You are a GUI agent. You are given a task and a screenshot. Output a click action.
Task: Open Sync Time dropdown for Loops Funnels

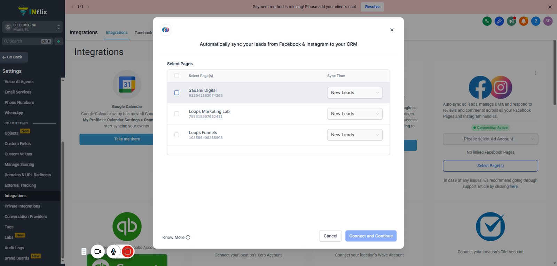tap(355, 135)
